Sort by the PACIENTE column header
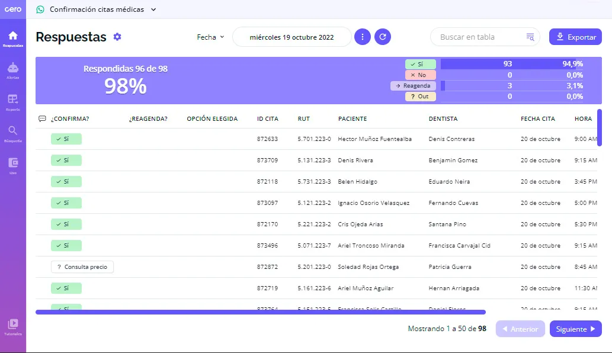The width and height of the screenshot is (612, 353). pyautogui.click(x=353, y=118)
